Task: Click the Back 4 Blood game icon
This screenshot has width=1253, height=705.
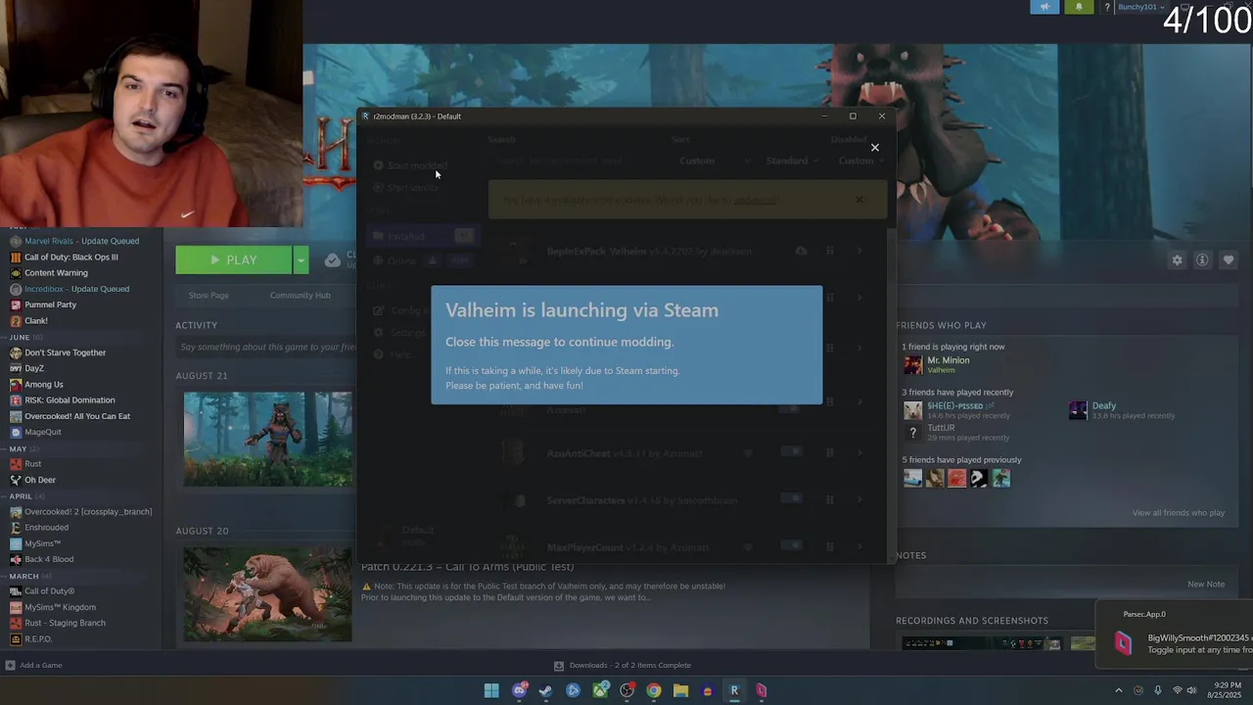Action: pyautogui.click(x=16, y=559)
